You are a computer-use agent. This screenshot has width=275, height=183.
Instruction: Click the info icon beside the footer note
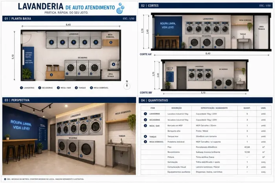tap(5, 179)
